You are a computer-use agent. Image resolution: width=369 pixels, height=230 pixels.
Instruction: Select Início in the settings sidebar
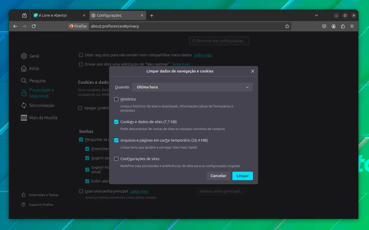pos(30,68)
